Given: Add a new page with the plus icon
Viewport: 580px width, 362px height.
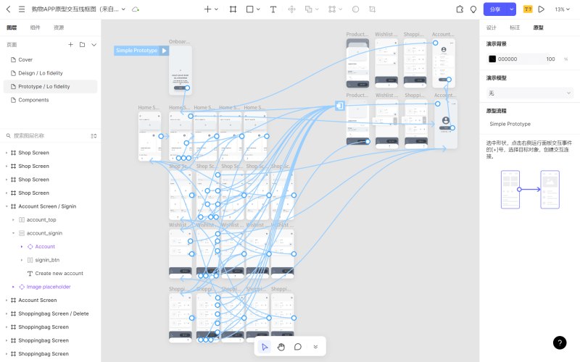Looking at the screenshot, I should point(70,44).
